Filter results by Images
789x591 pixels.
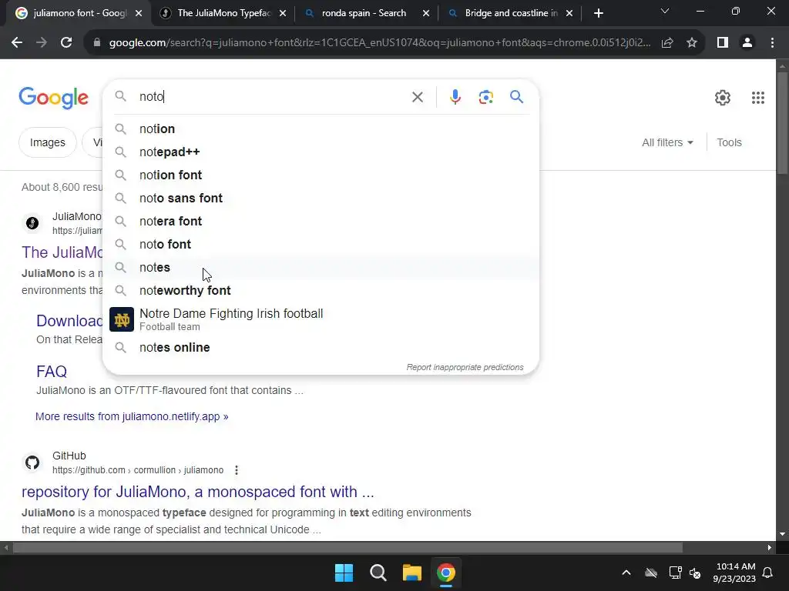tap(47, 142)
